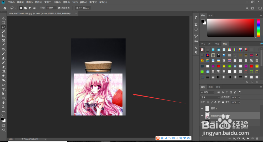
Task: Open lasso tool preset dropdown arrow
Action: [16, 8]
